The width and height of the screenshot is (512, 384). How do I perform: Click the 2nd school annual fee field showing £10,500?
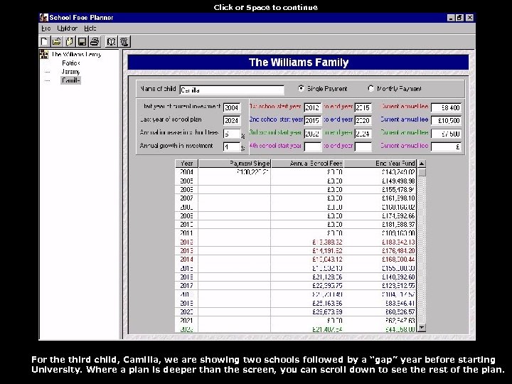446,120
